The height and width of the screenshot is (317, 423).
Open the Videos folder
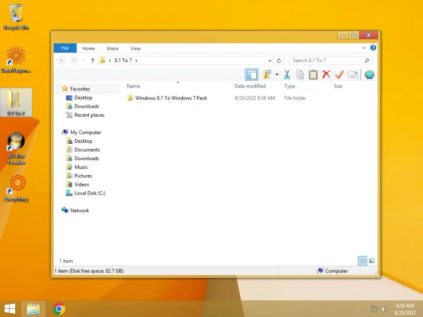[x=81, y=185]
